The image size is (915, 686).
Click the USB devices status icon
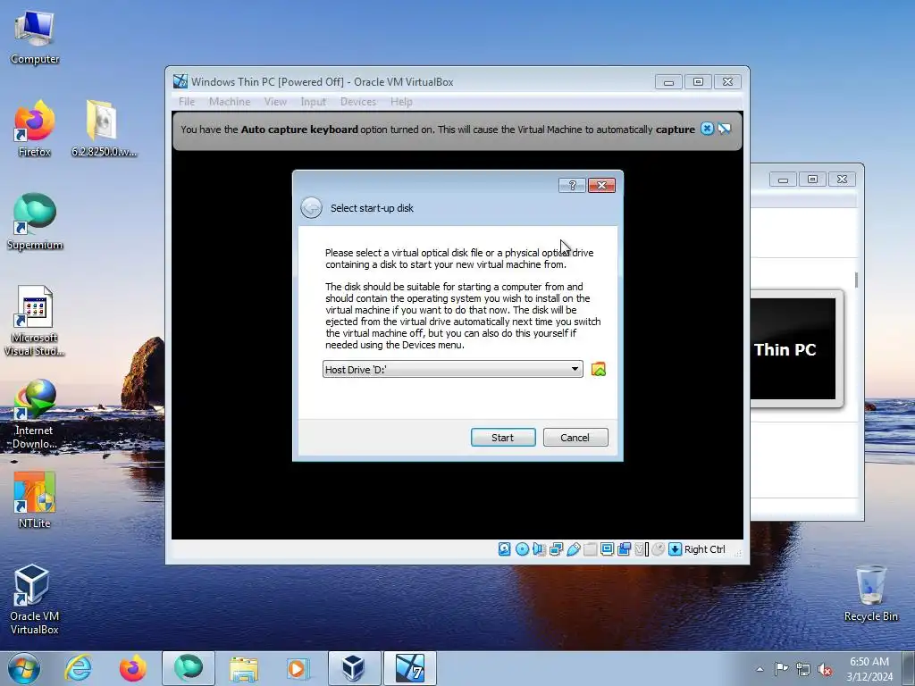click(573, 549)
